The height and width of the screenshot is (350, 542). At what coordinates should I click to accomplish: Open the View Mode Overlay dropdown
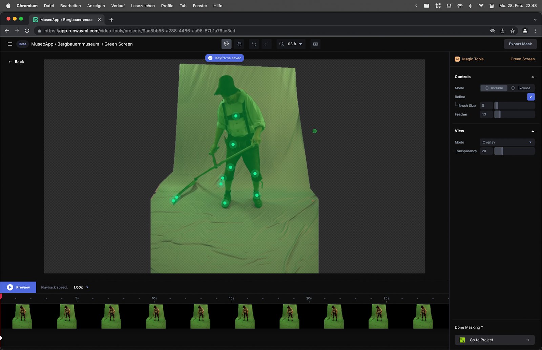tap(507, 142)
